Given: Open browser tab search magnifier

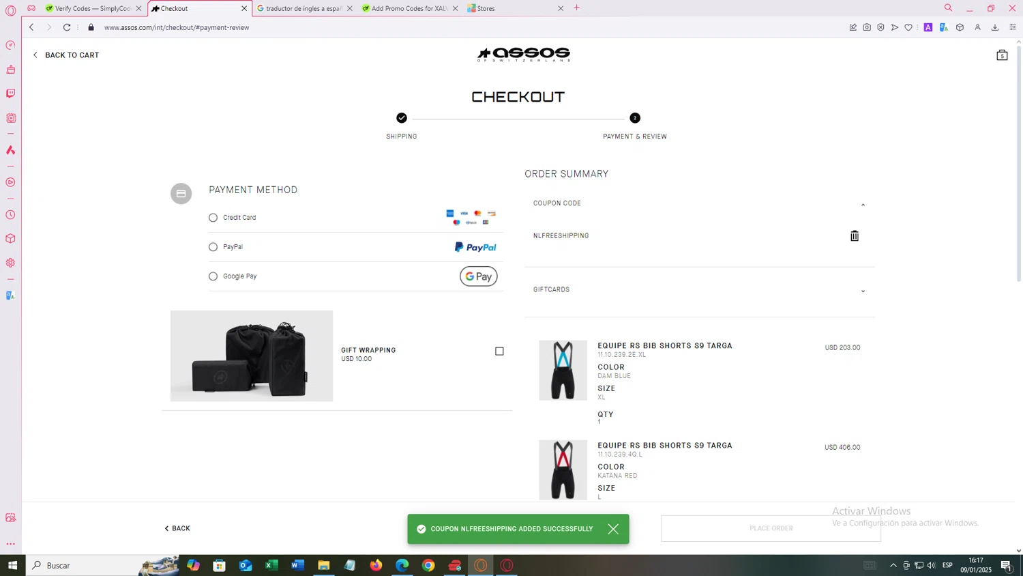Looking at the screenshot, I should (948, 8).
